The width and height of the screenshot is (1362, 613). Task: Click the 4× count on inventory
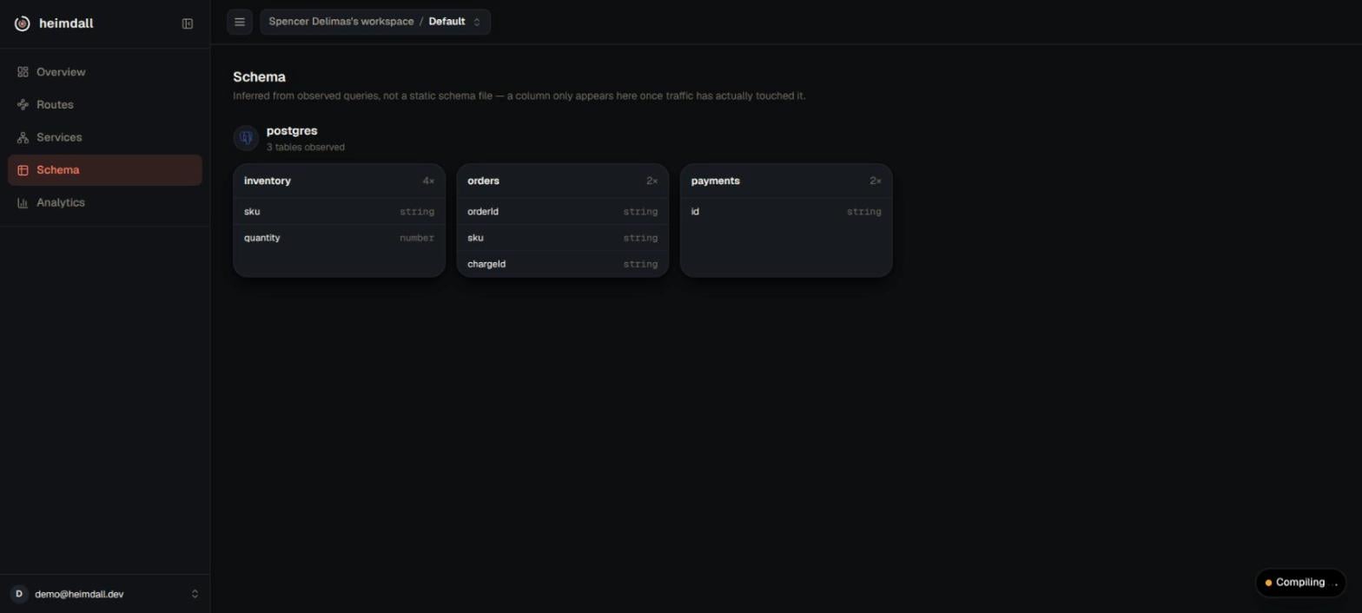(x=428, y=181)
